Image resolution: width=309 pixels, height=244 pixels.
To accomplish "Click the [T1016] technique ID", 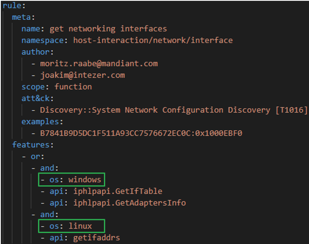I will click(x=291, y=110).
